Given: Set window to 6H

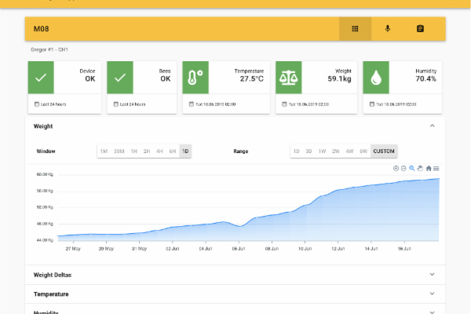Looking at the screenshot, I should pyautogui.click(x=172, y=151).
